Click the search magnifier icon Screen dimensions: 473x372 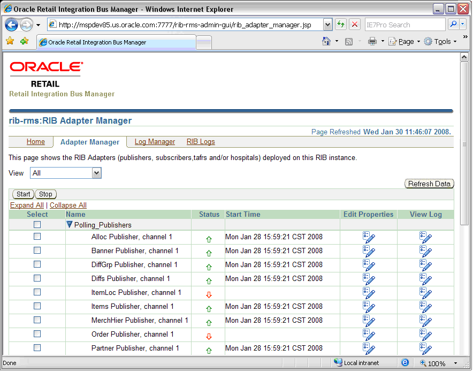click(453, 25)
